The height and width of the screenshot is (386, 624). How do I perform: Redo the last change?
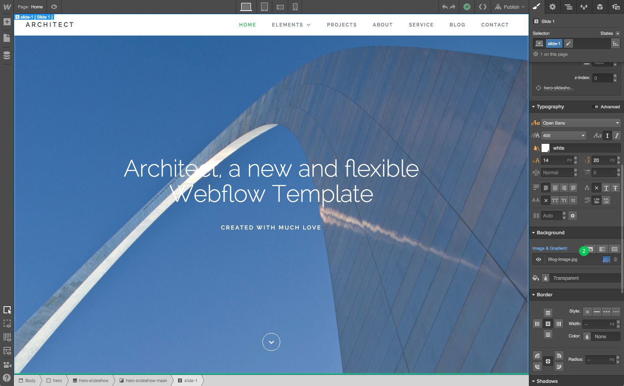coord(452,7)
